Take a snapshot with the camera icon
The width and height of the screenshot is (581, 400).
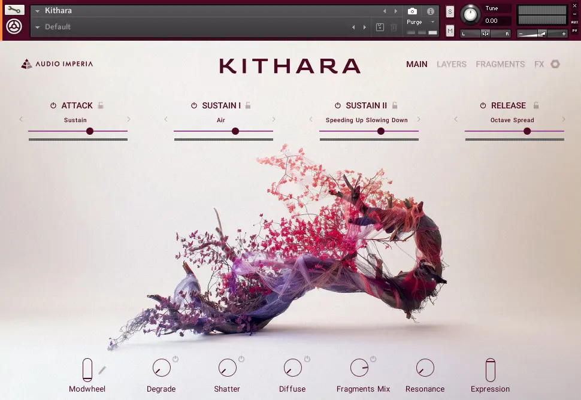point(412,11)
